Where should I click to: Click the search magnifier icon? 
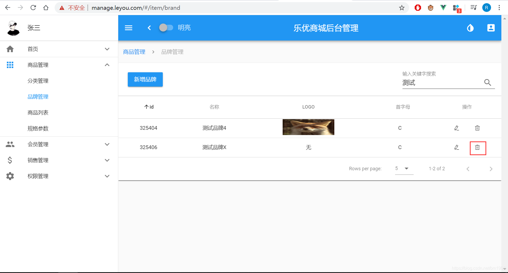click(488, 82)
